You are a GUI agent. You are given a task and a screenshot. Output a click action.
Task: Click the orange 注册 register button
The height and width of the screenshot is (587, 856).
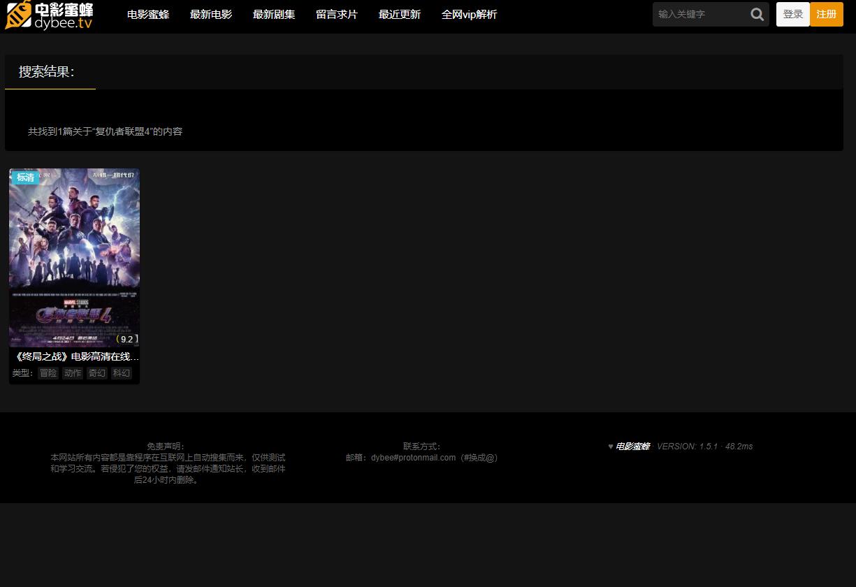[827, 14]
